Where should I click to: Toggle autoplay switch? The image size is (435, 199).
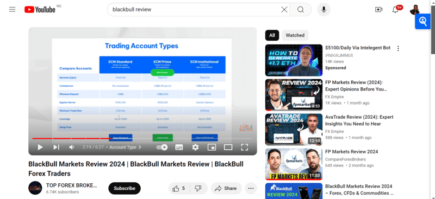(162, 147)
